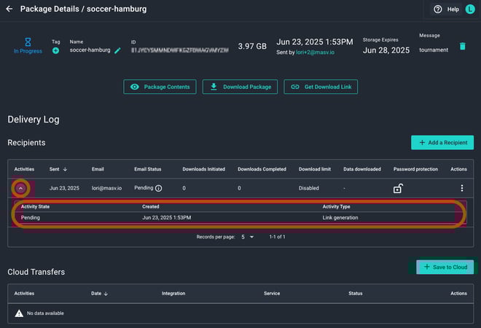This screenshot has width=481, height=328.
Task: Click the In Progress hourglass status icon
Action: click(x=28, y=42)
